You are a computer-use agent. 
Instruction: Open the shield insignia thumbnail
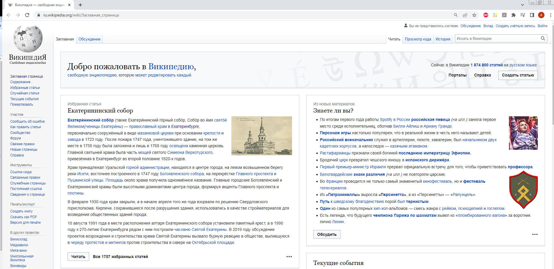(x=523, y=190)
